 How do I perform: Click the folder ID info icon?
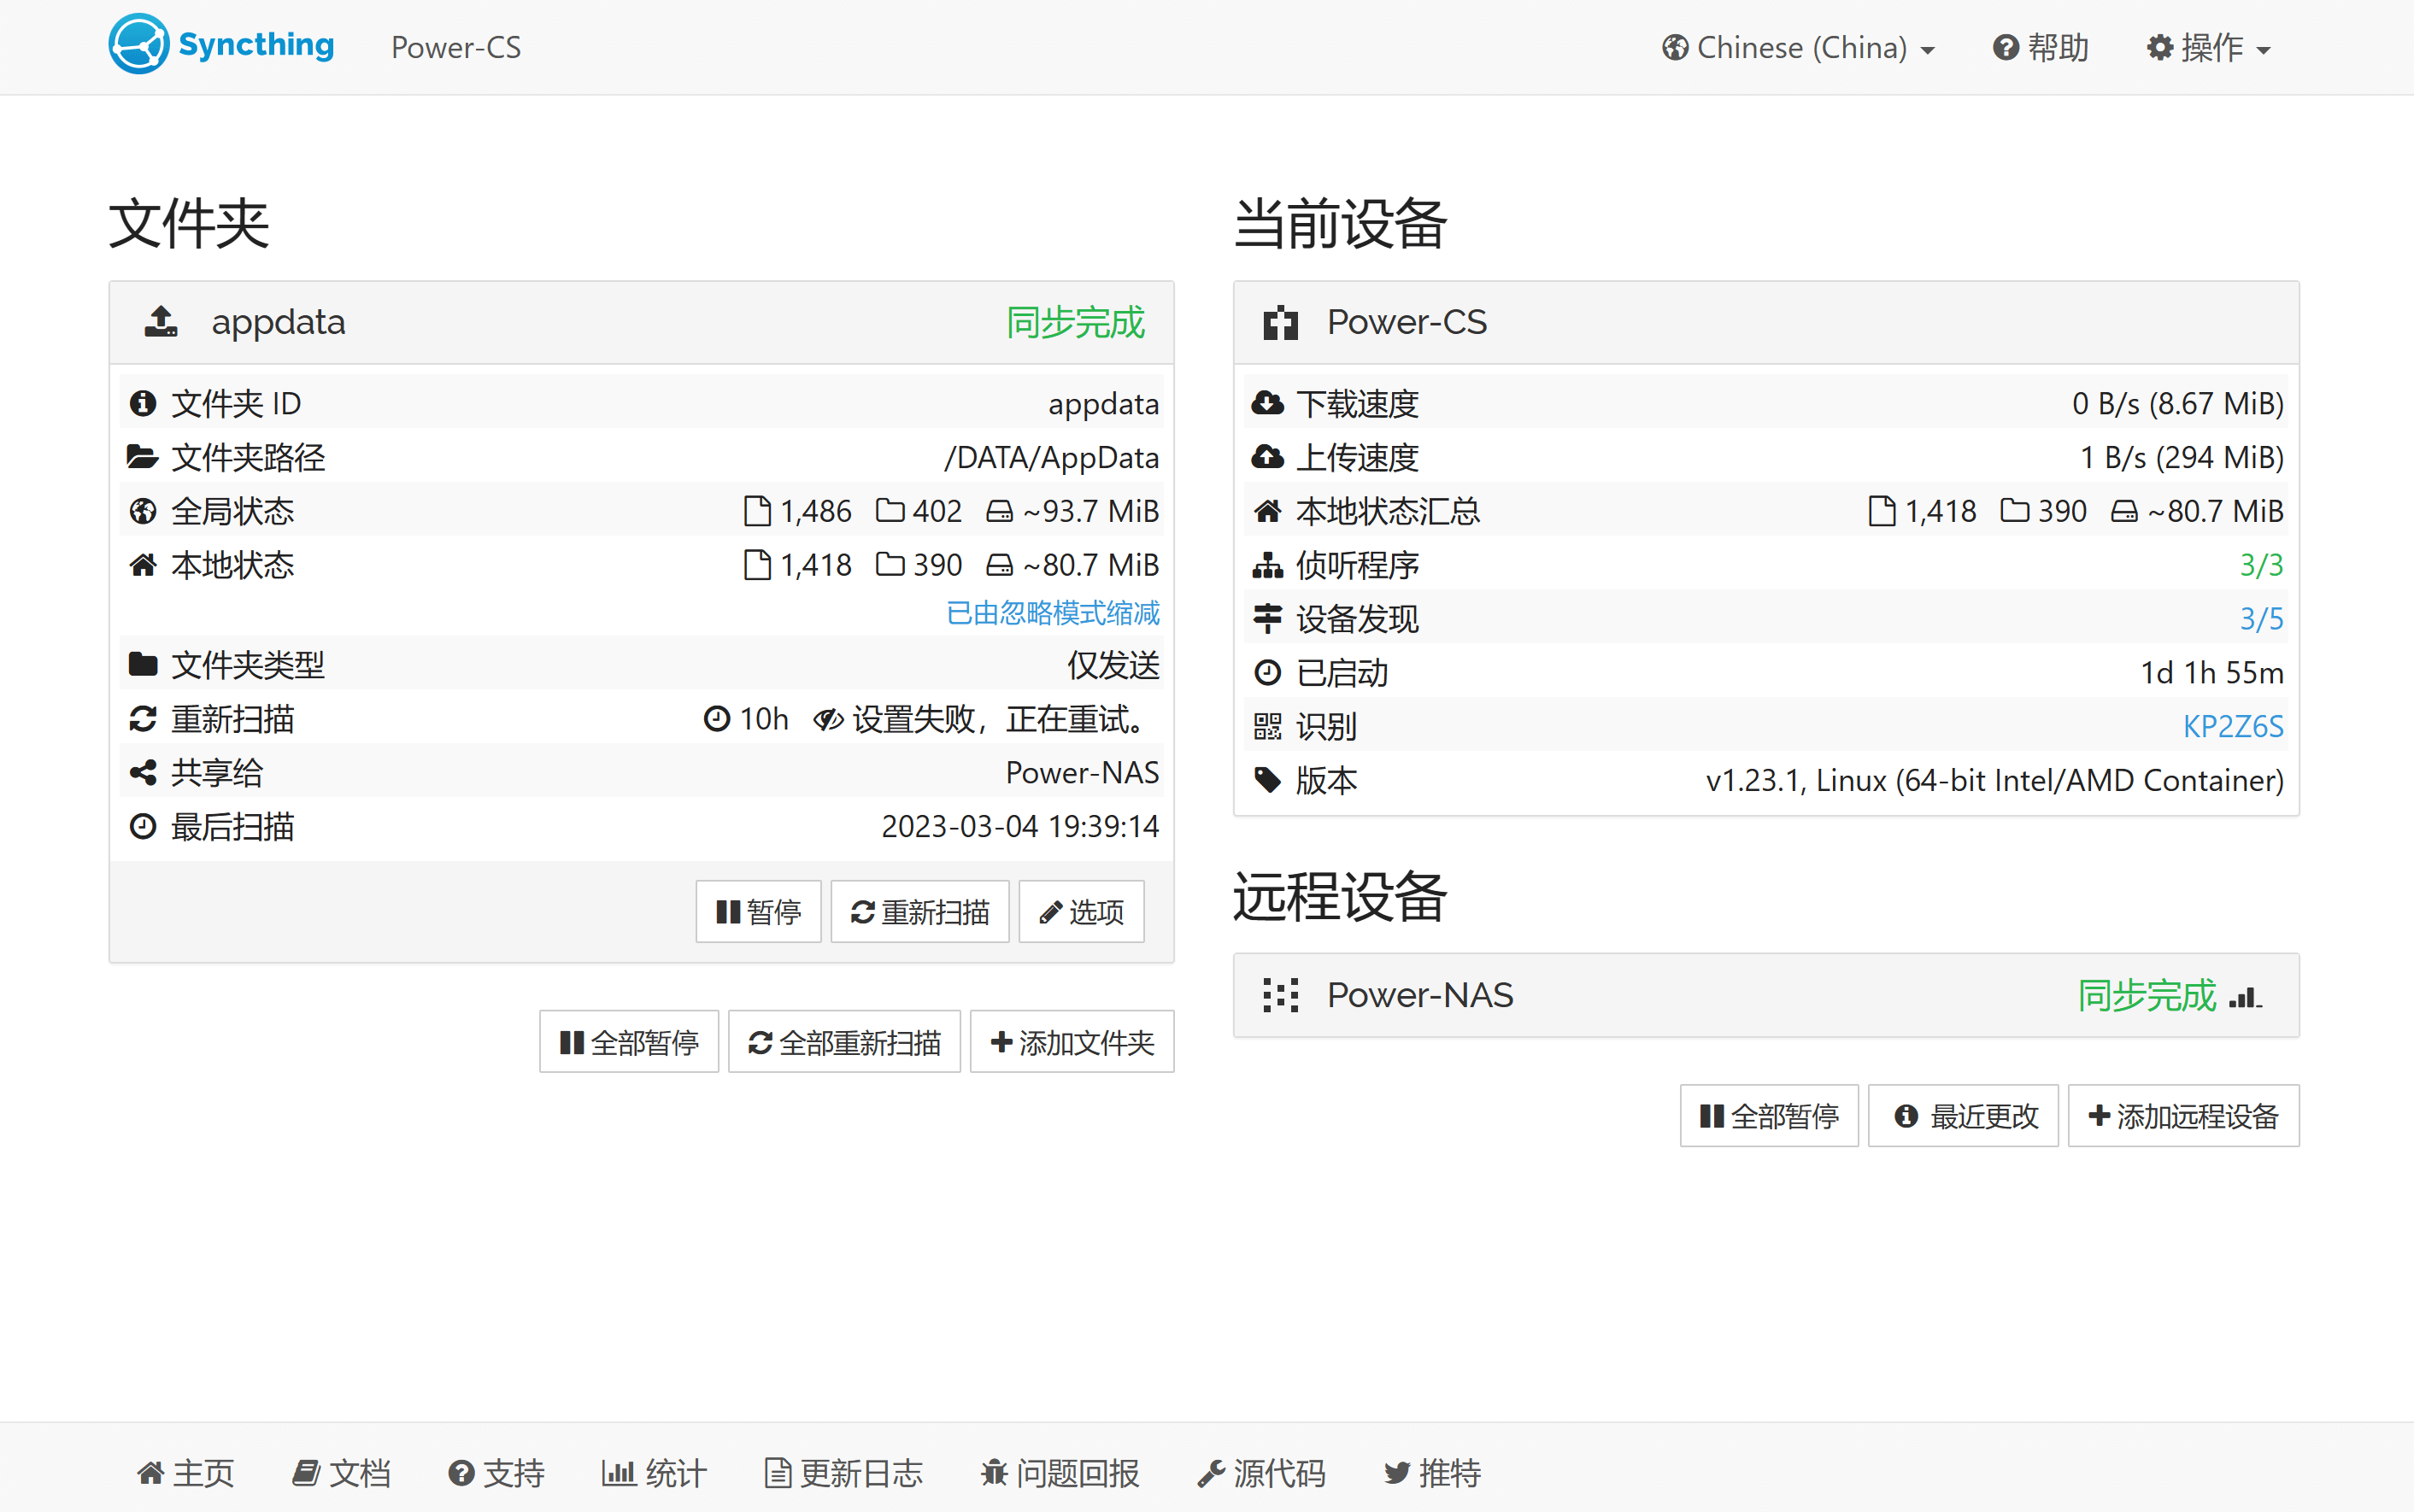[143, 403]
